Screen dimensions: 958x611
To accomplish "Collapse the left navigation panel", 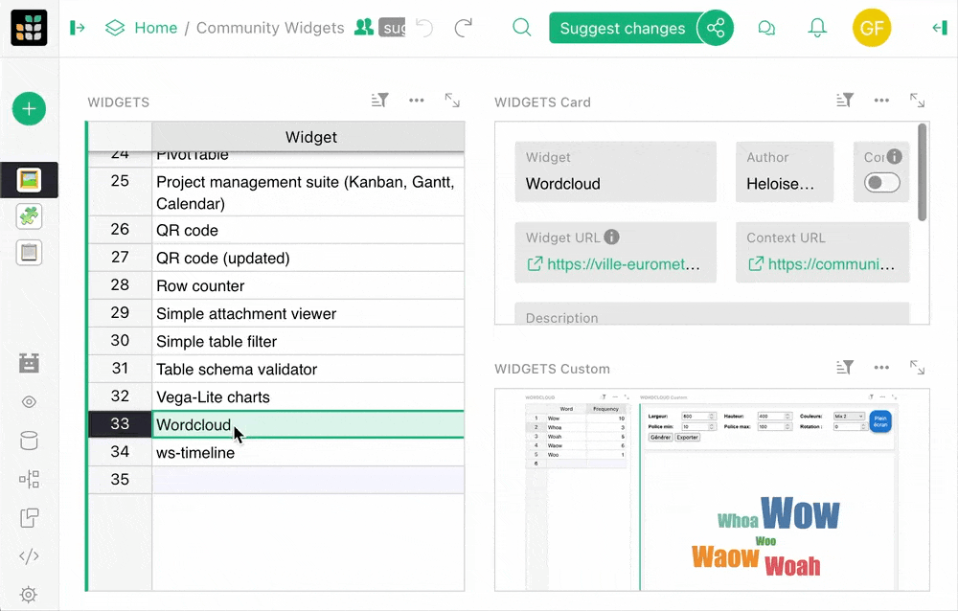I will (78, 28).
